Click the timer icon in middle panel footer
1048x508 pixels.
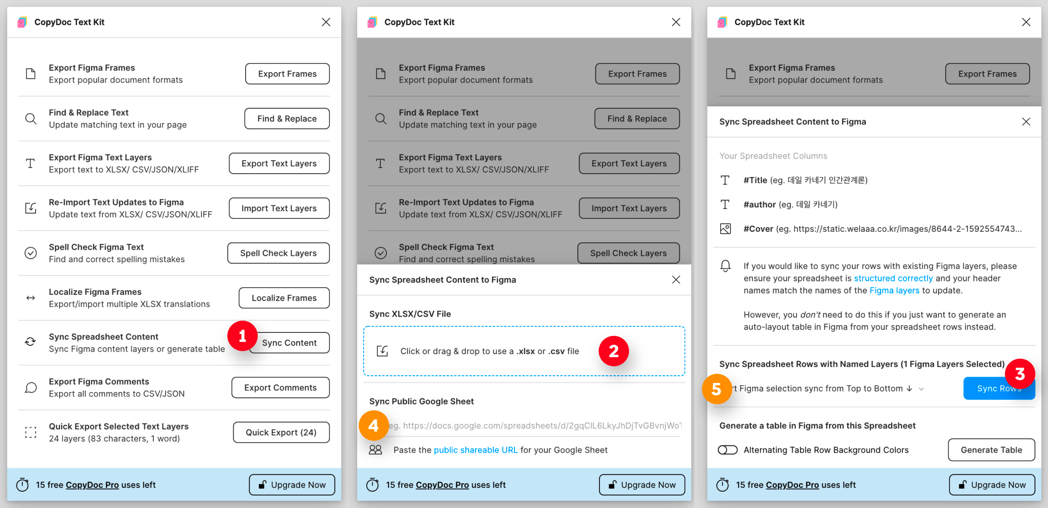373,484
